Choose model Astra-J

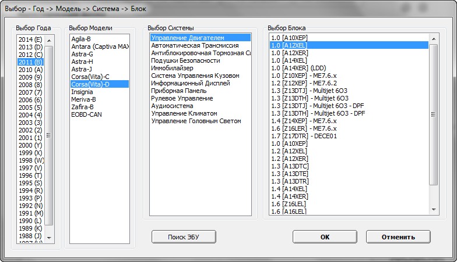[x=99, y=69]
